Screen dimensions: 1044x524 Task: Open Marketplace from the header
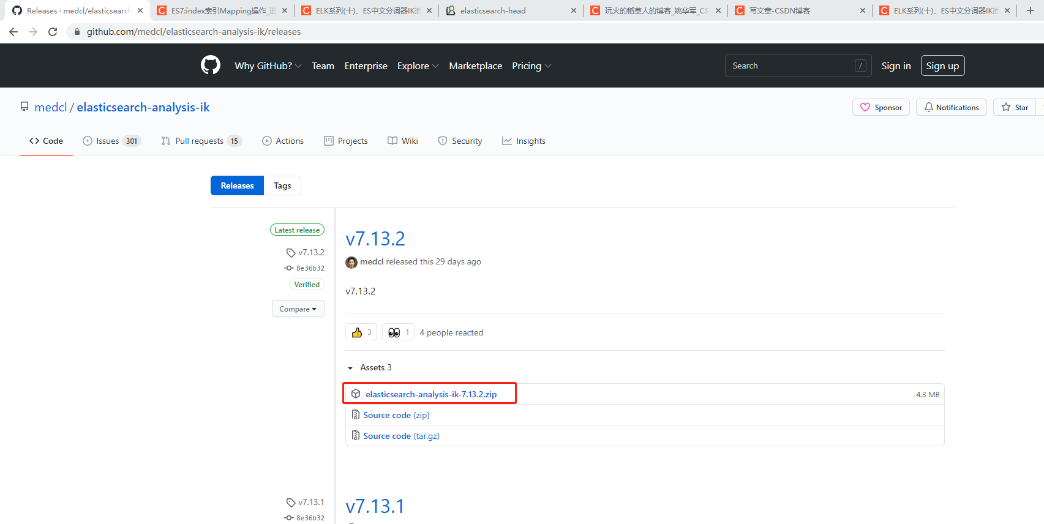[x=476, y=65]
